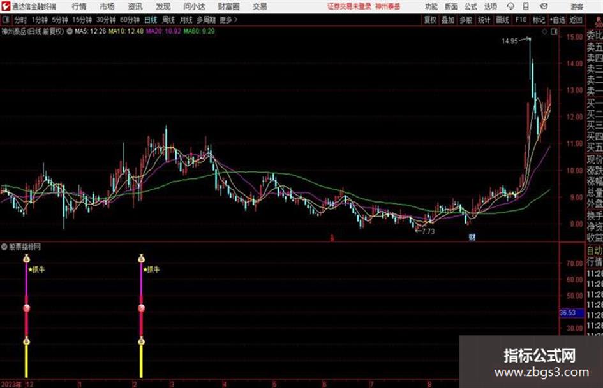Click the 14.95 high price label

pyautogui.click(x=510, y=41)
